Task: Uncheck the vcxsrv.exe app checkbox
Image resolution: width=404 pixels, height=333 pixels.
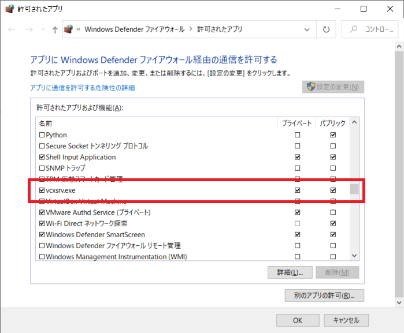Action: 42,190
